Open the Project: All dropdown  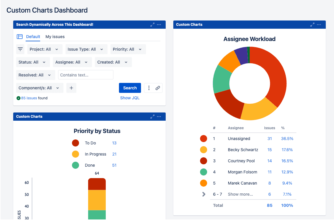point(45,49)
